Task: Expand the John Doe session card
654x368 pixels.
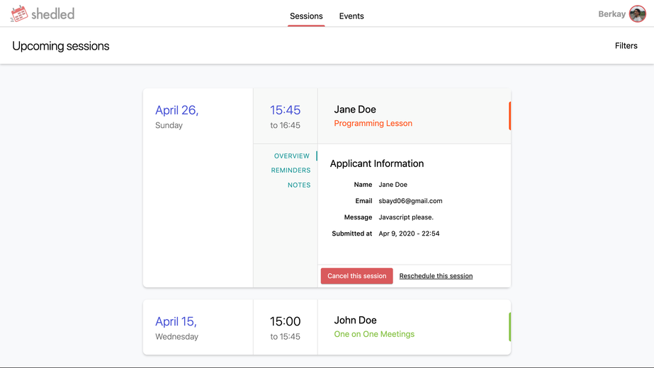Action: coord(327,327)
